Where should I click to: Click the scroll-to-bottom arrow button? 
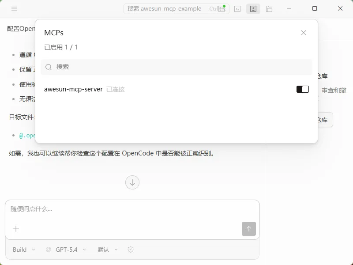click(x=132, y=182)
